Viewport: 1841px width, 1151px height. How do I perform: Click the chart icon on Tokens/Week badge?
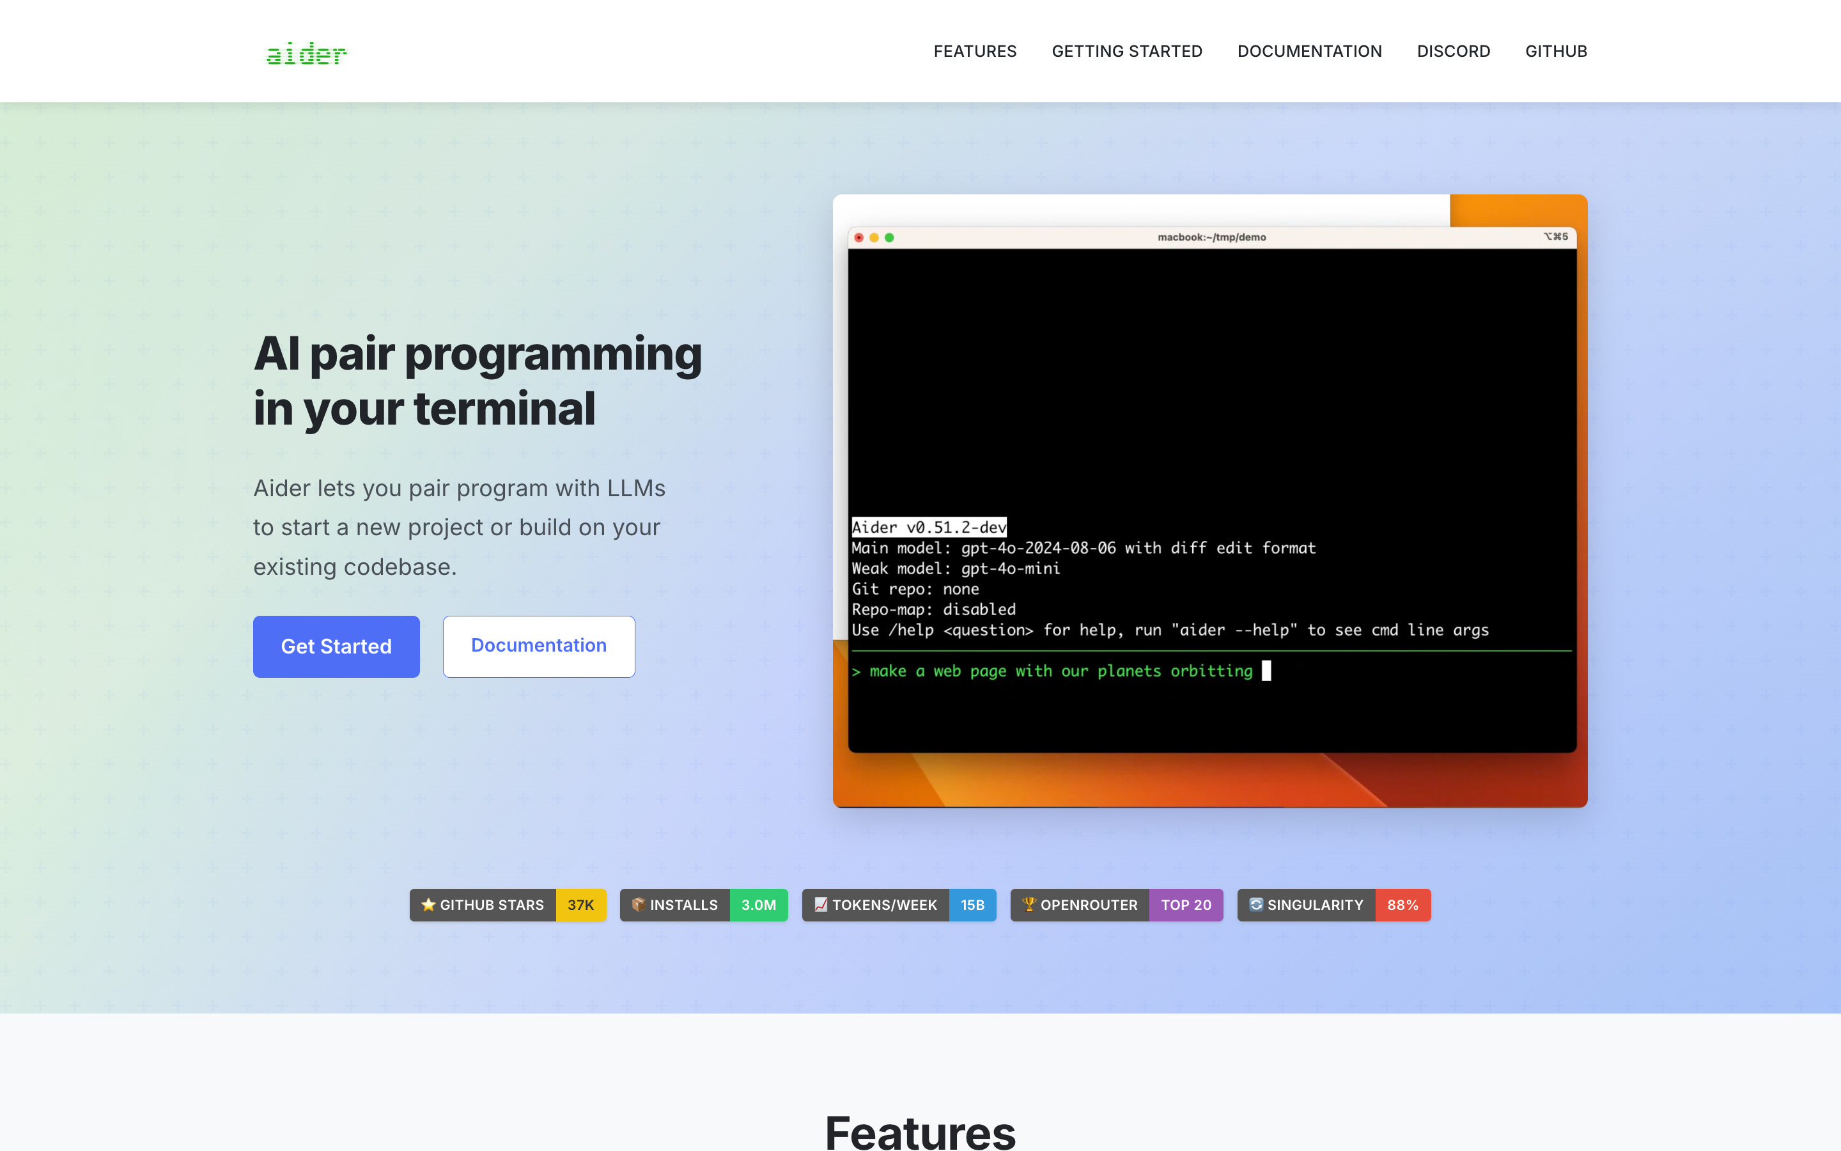(x=821, y=904)
